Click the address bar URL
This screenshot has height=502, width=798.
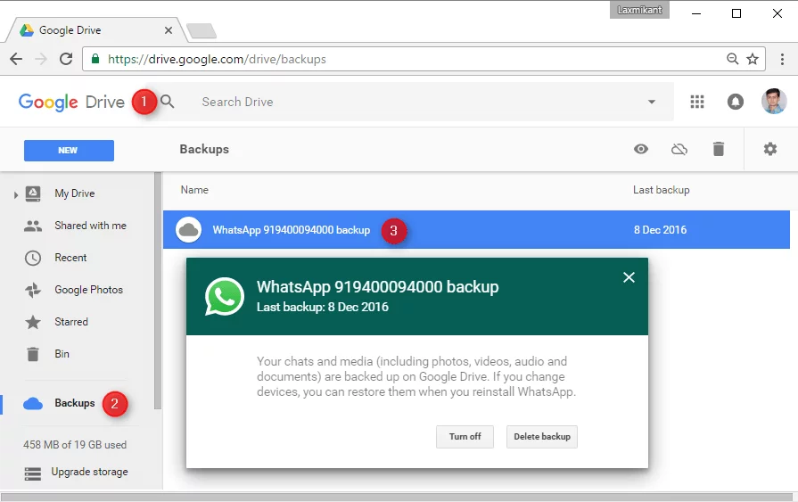pyautogui.click(x=217, y=59)
